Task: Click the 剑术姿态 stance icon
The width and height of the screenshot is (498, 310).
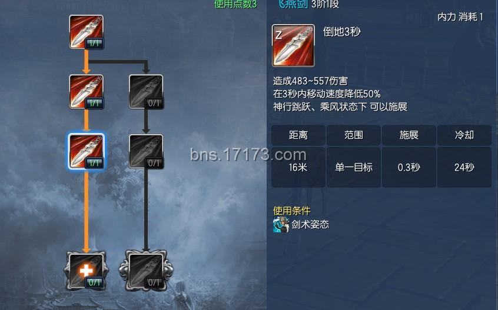Action: click(281, 224)
